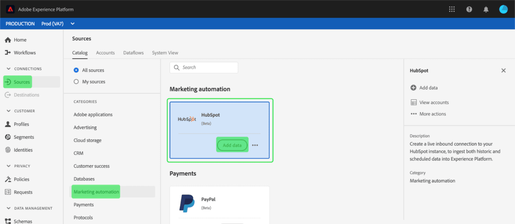Click the HubSpot card title
This screenshot has width=515, height=224.
point(210,115)
